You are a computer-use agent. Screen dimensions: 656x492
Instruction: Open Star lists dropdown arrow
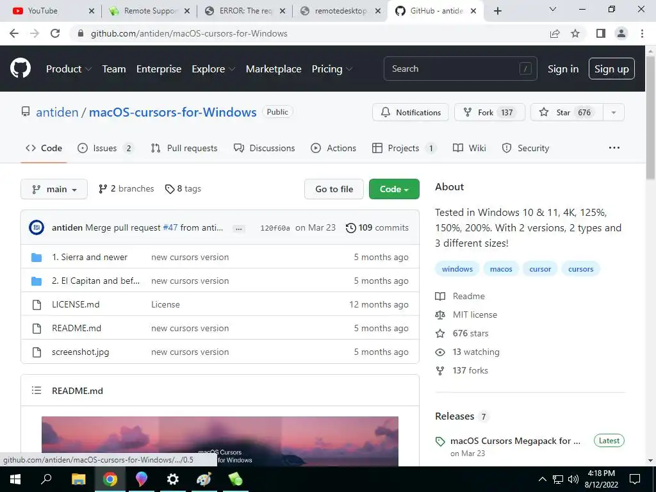(614, 112)
